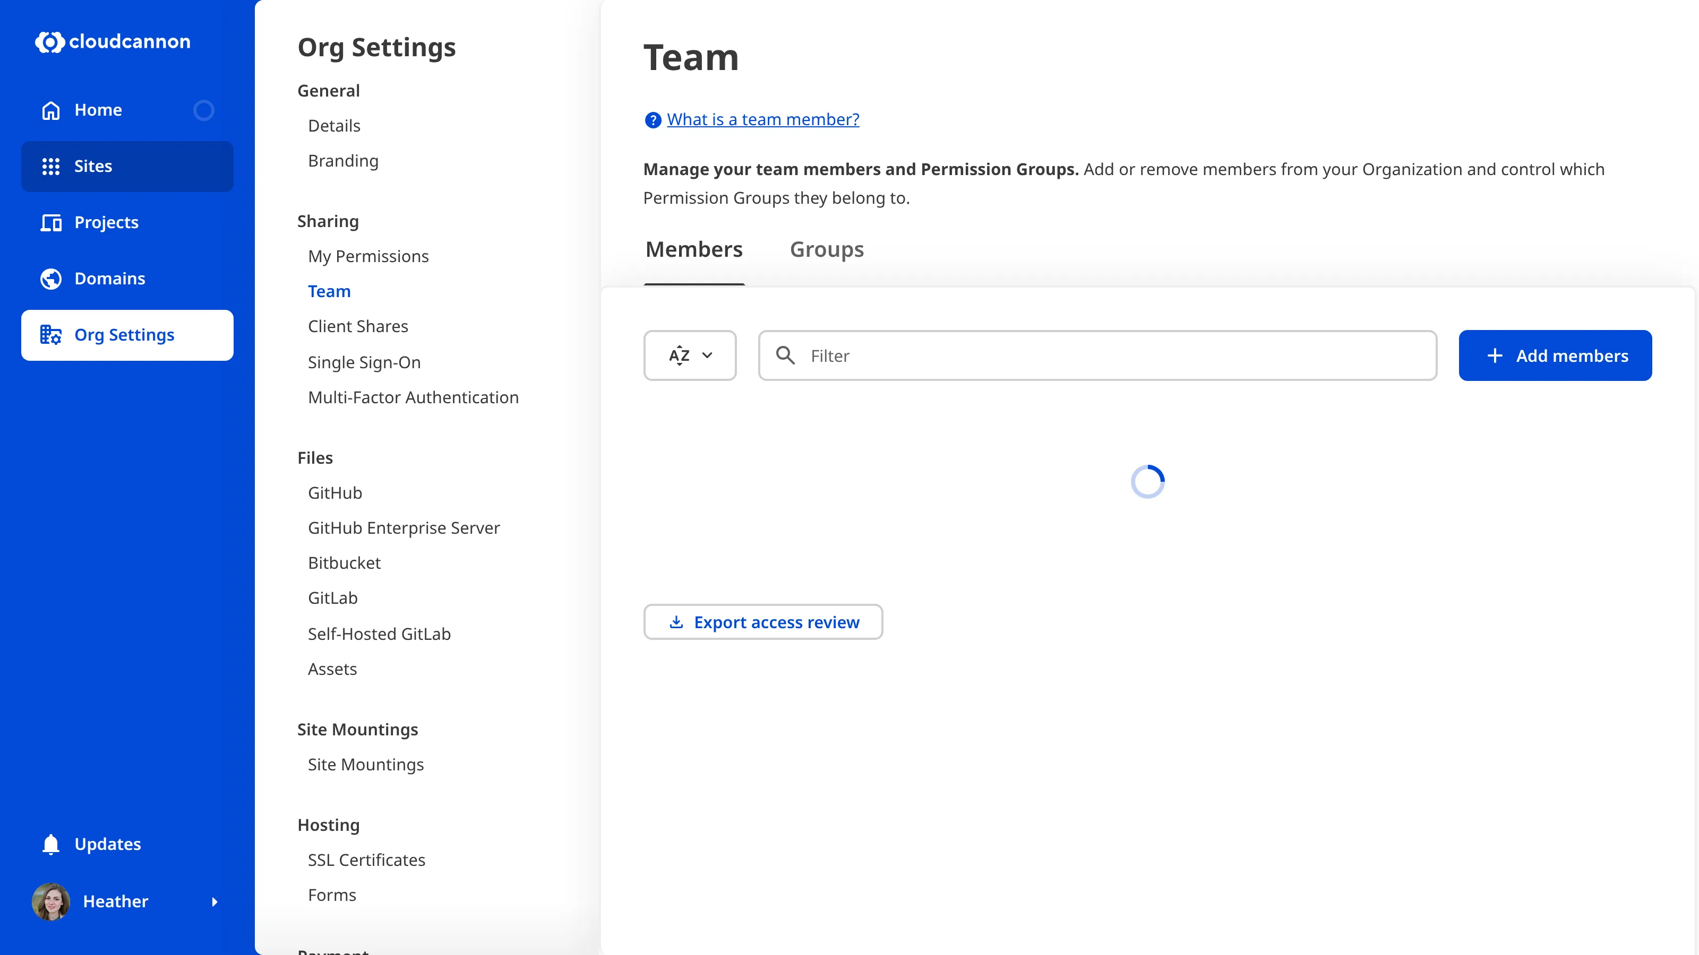Click the Projects icon
Screen dimensions: 1699x955
pos(51,223)
